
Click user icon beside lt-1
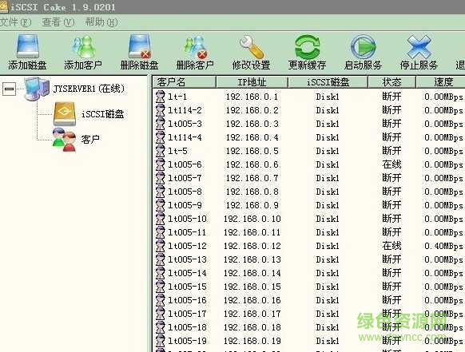[160, 97]
